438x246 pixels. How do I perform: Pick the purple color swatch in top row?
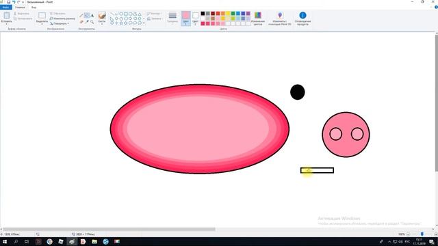pos(248,14)
